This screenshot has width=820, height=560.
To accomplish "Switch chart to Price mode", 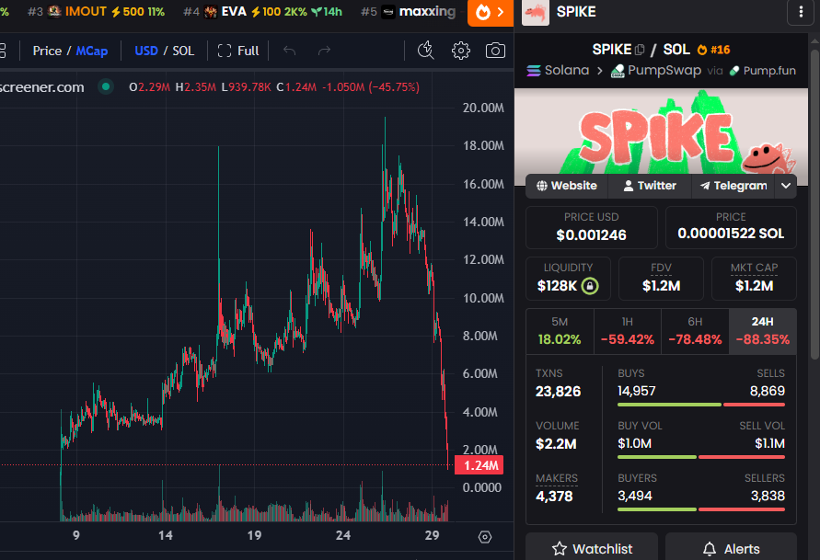I will click(47, 51).
